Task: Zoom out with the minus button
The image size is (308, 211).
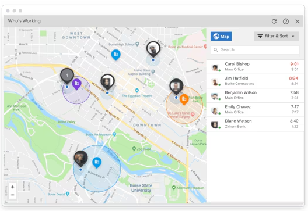Action: pos(13,195)
